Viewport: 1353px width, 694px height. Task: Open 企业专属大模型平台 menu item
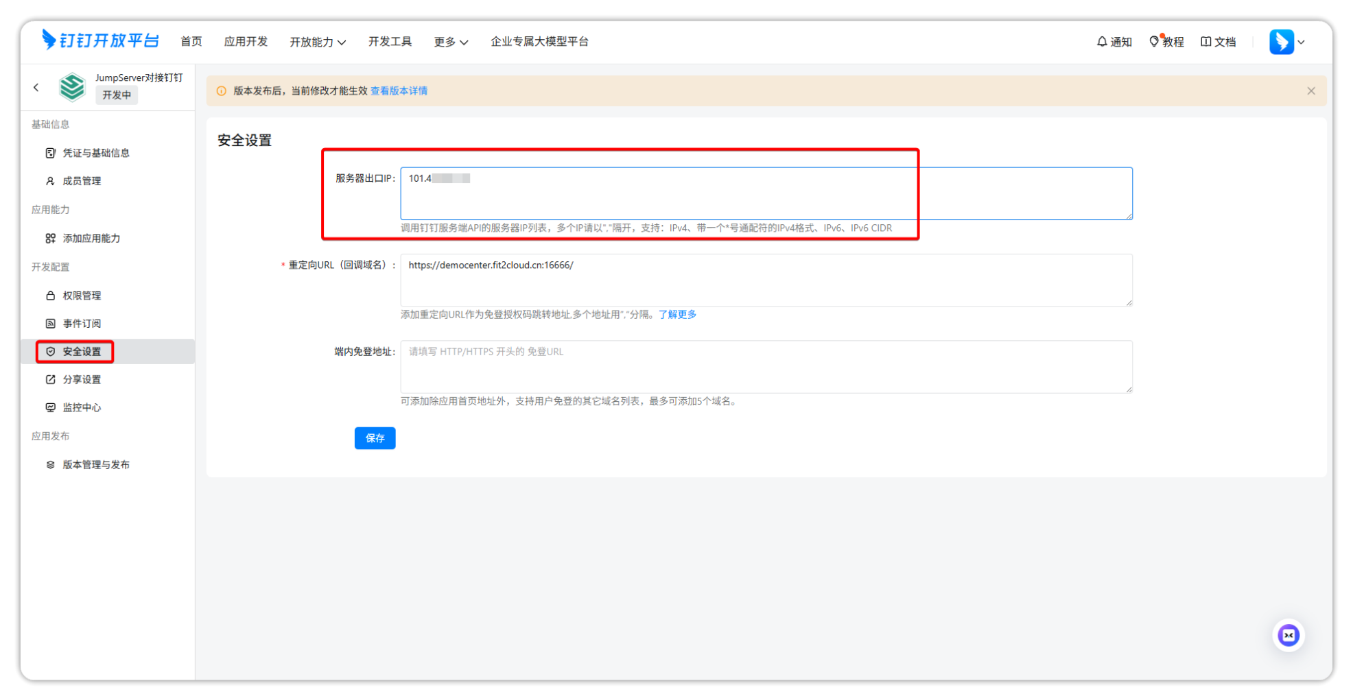tap(539, 42)
